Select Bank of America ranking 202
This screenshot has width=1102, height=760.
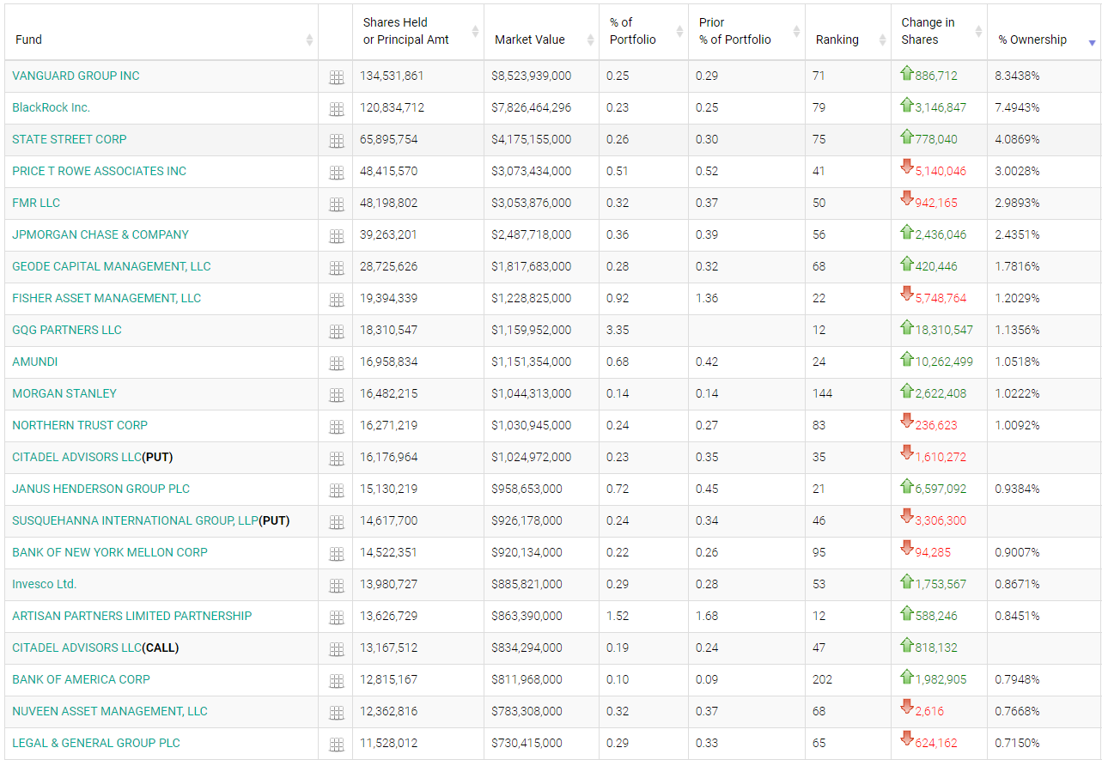(x=823, y=679)
